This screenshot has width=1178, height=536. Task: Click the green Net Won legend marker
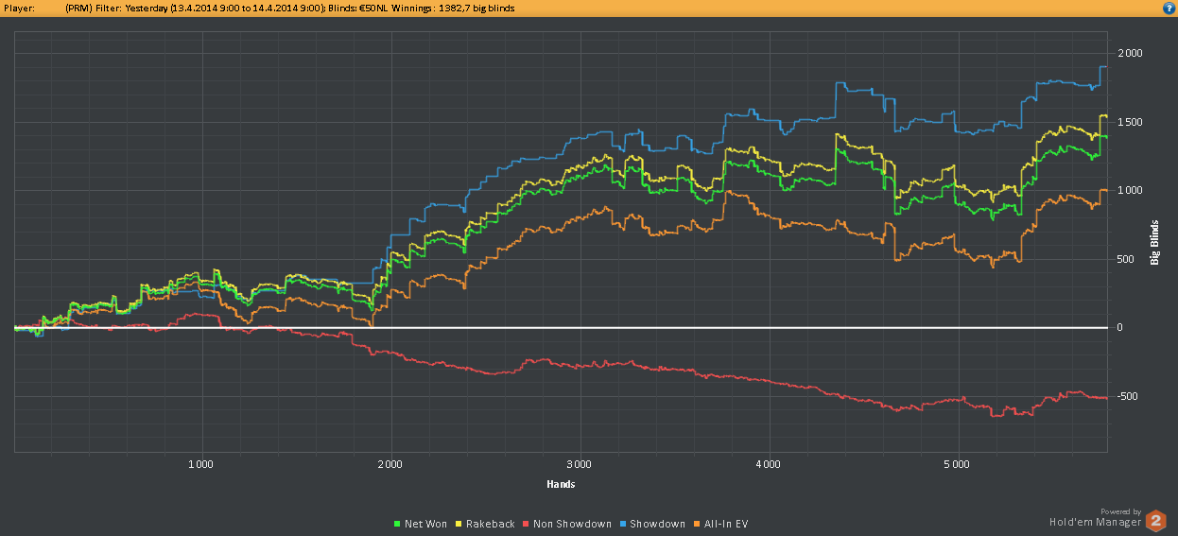click(x=397, y=524)
